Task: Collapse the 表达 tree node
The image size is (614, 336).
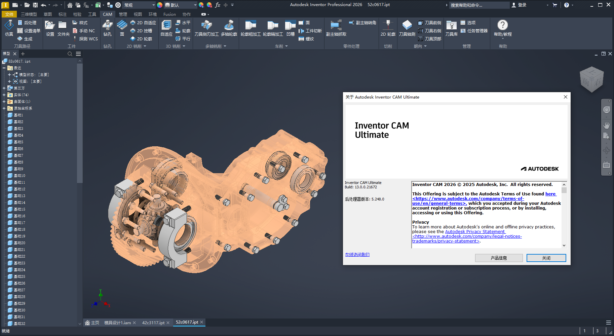Action: (4, 68)
